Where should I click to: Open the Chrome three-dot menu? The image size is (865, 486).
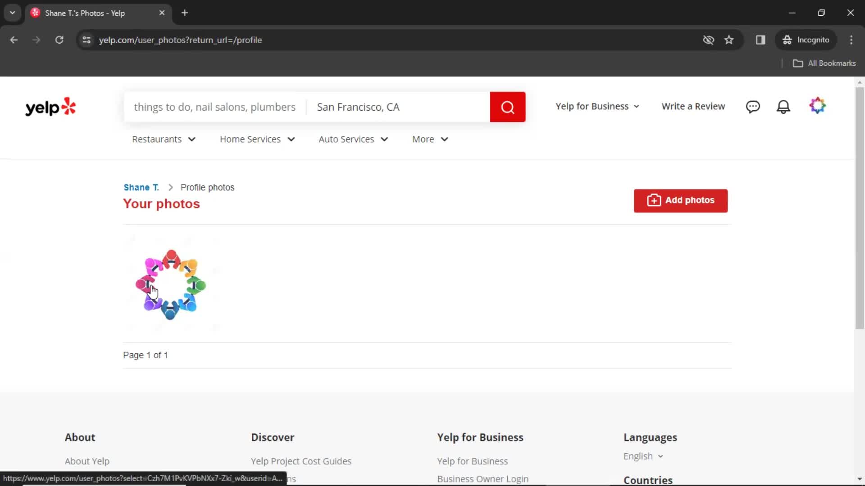(851, 40)
